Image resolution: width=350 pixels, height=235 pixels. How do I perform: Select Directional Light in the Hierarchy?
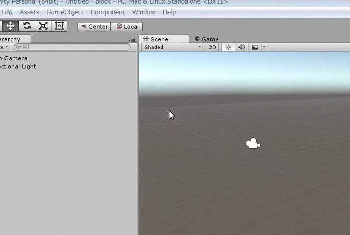click(68, 66)
